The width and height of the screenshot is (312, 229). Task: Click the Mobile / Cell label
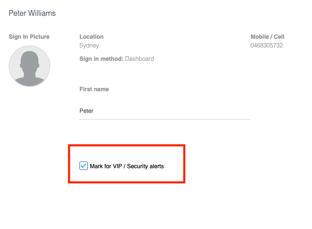267,37
